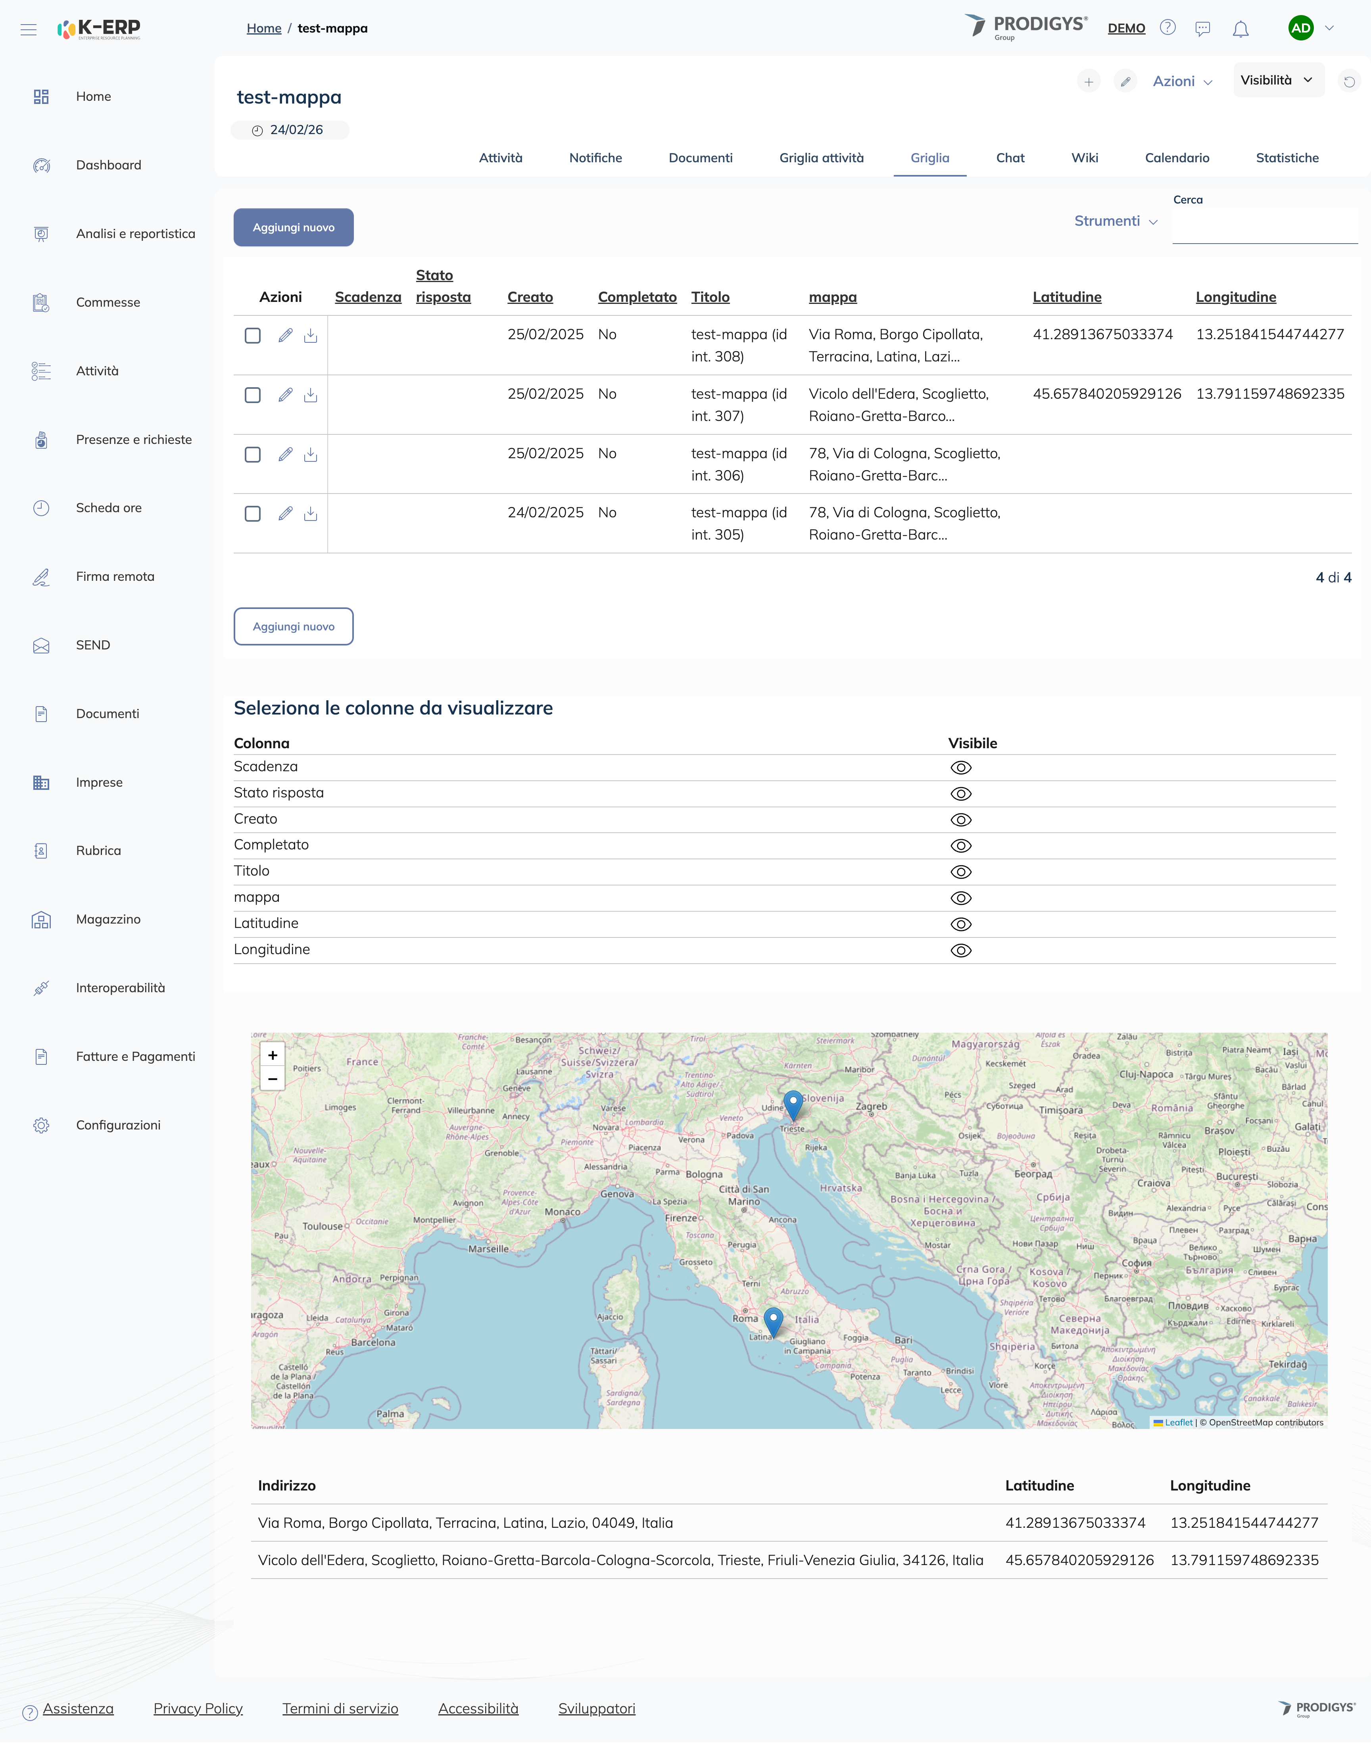
Task: Edit the row with id int. 308
Action: 285,336
